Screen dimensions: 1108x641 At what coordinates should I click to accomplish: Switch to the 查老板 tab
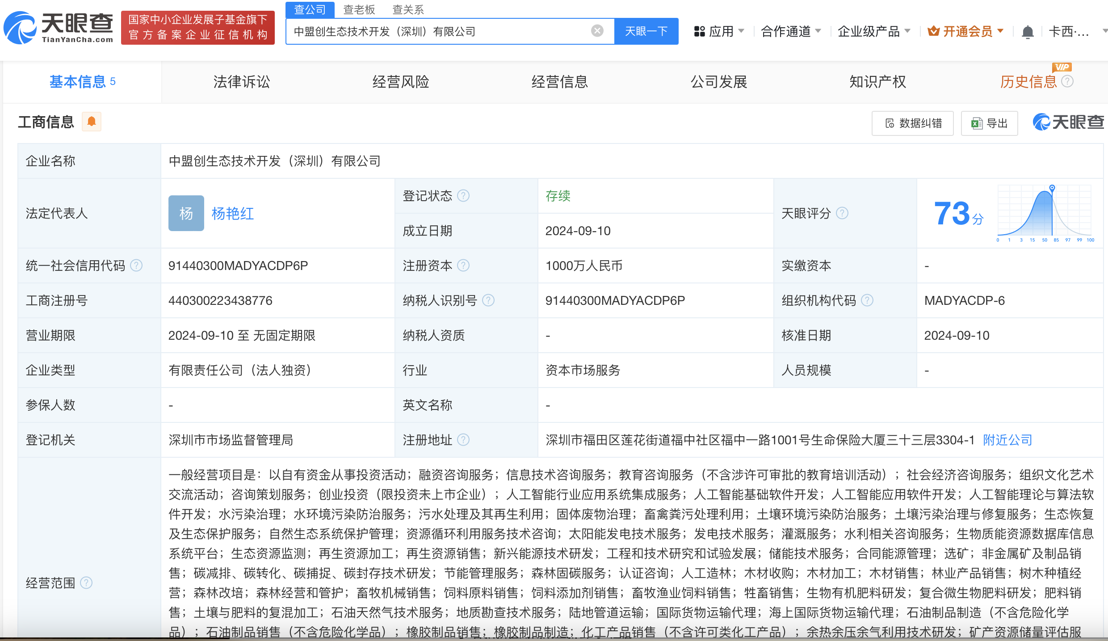[359, 9]
